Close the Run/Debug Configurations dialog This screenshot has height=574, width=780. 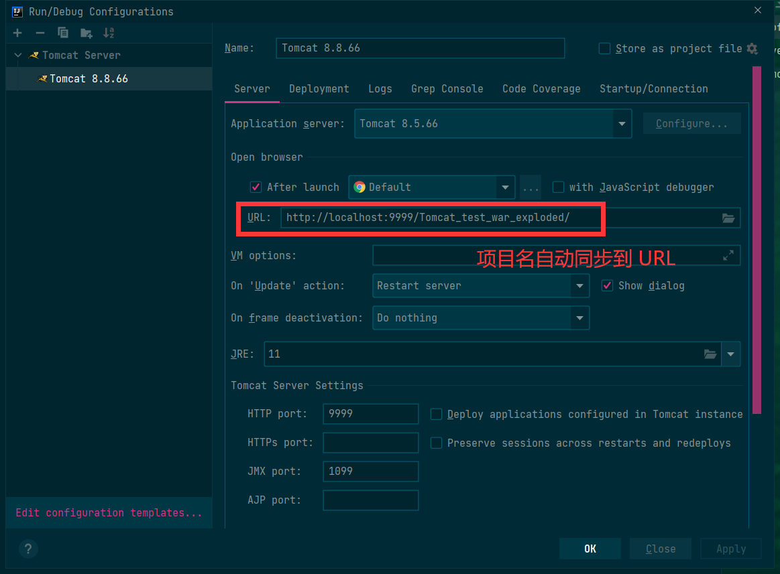tap(758, 10)
